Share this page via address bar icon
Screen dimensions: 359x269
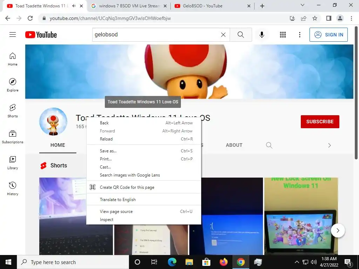[x=304, y=18]
